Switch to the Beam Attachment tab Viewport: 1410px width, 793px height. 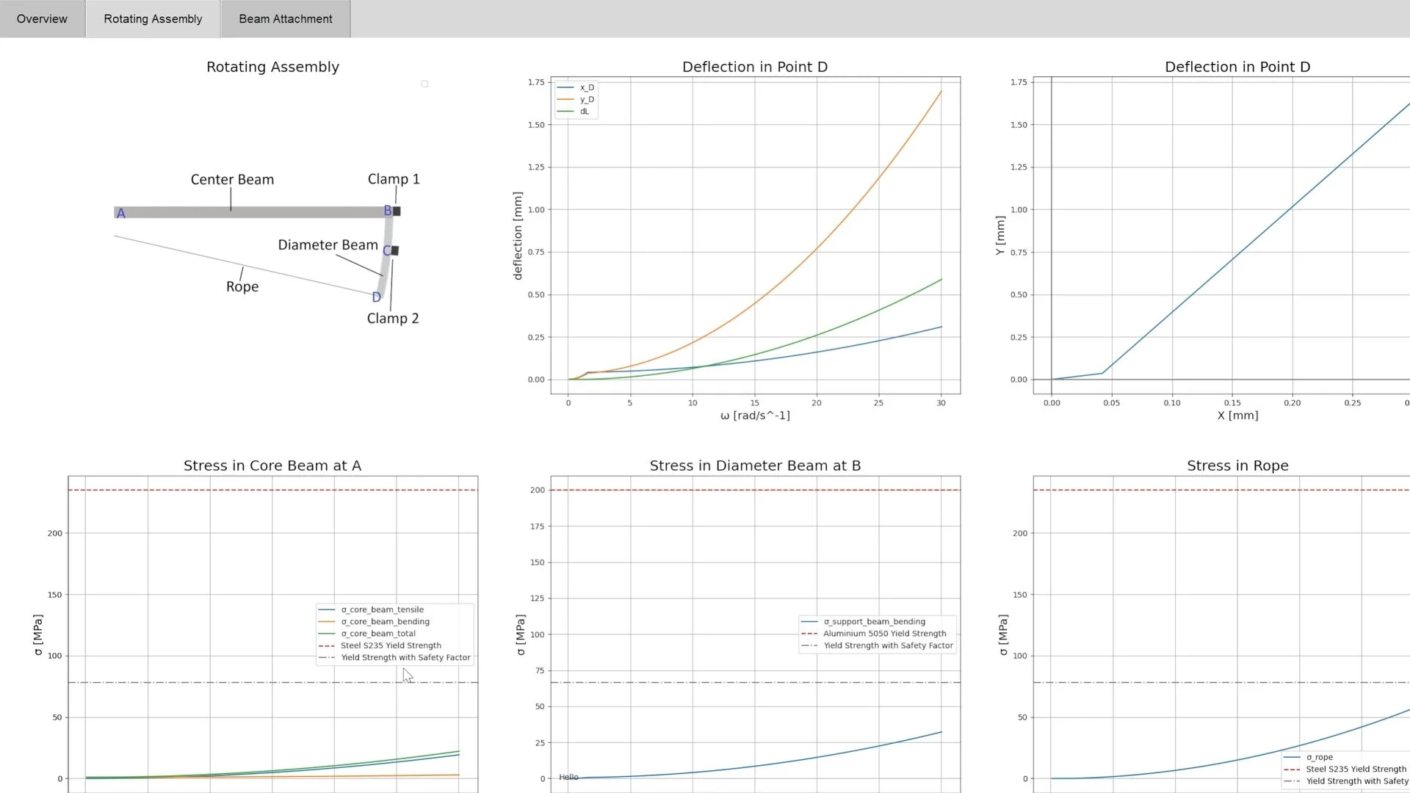285,19
